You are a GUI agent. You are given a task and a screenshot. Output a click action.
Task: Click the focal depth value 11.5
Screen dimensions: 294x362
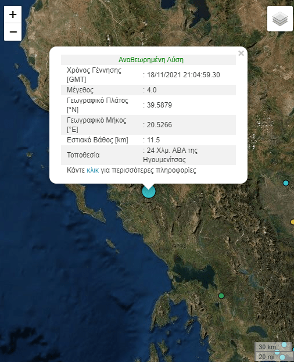[x=153, y=140]
